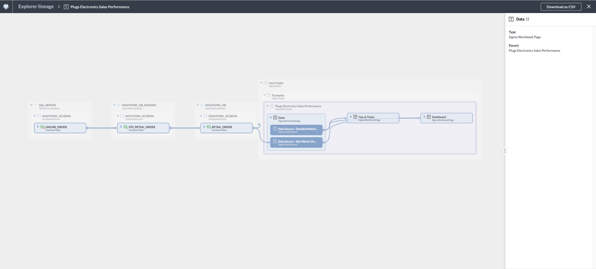This screenshot has height=269, width=596.
Task: Click the Plugs Electronics Sales Performance breadcrumb title
Action: (x=100, y=7)
